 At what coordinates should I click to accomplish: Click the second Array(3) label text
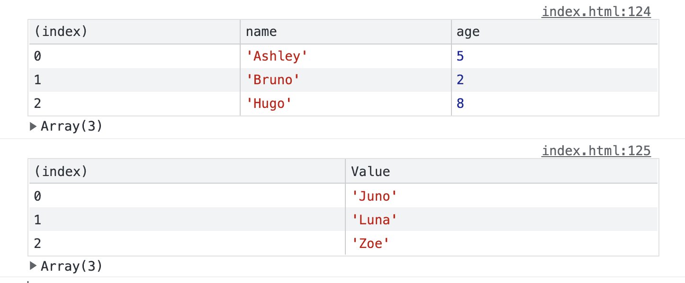72,266
